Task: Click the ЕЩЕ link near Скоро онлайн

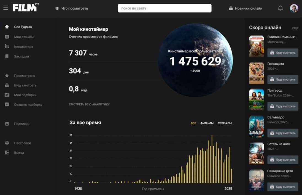Action: coord(295,28)
